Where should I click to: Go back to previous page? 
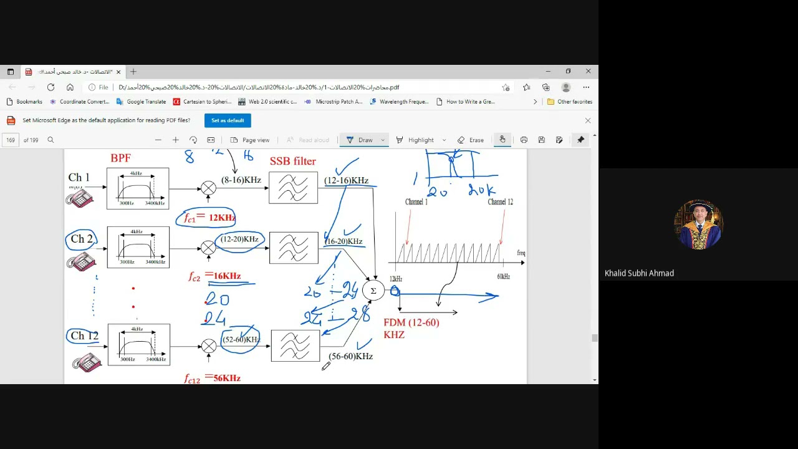[x=12, y=87]
